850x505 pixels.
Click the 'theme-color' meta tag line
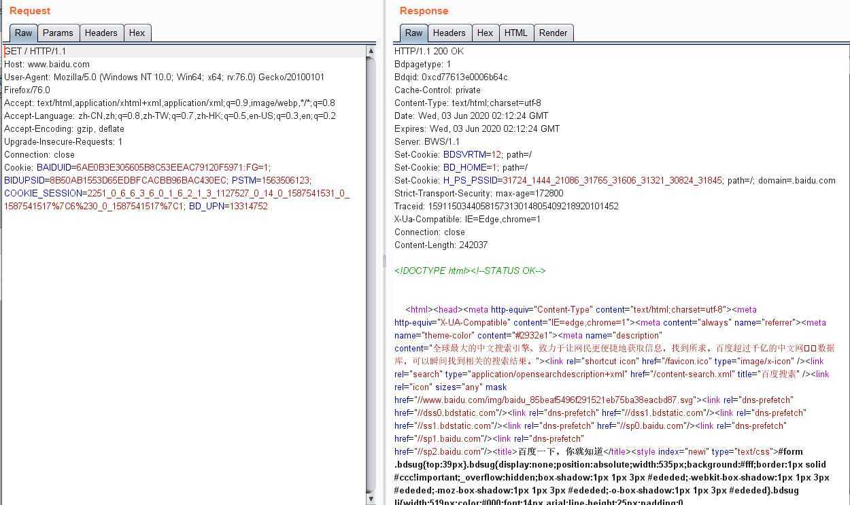click(x=528, y=335)
